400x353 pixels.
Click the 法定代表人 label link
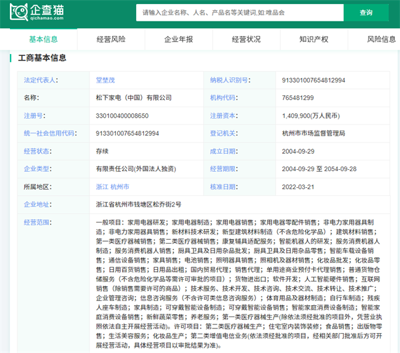(41, 81)
